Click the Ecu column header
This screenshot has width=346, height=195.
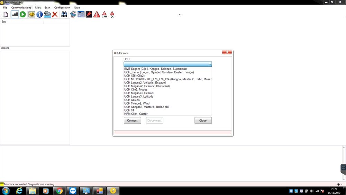(x=22, y=21)
